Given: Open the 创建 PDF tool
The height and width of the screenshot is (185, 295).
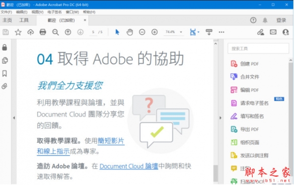Looking at the screenshot, I should [x=245, y=64].
